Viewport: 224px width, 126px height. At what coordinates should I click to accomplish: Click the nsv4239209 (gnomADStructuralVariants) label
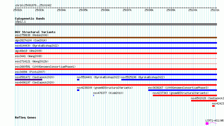[105, 88]
